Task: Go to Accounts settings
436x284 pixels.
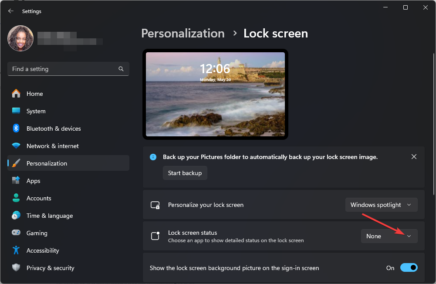Action: coord(39,198)
